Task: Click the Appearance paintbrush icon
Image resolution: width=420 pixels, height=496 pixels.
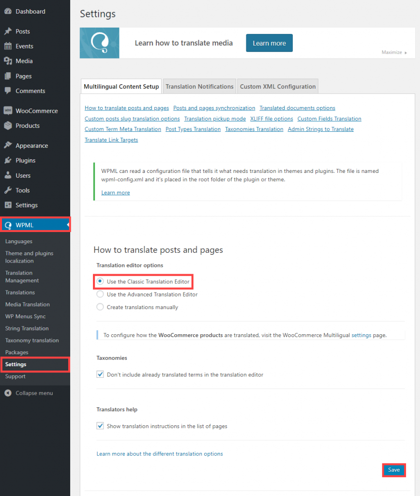Action: [x=8, y=145]
